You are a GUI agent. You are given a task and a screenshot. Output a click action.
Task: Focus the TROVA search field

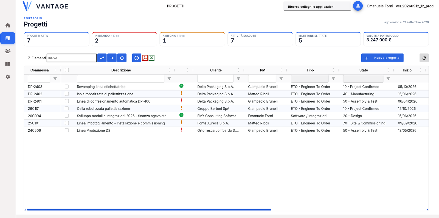click(x=72, y=58)
